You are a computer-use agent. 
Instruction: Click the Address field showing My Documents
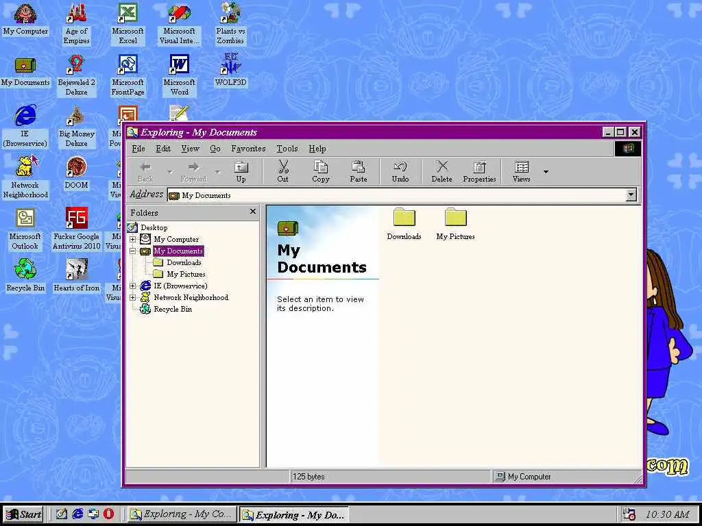(396, 195)
